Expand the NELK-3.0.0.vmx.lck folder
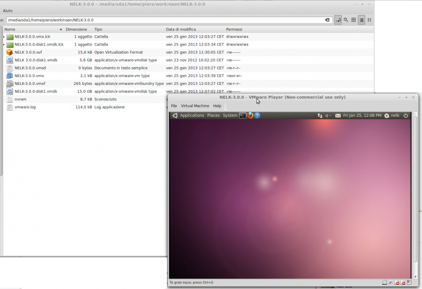 point(4,37)
